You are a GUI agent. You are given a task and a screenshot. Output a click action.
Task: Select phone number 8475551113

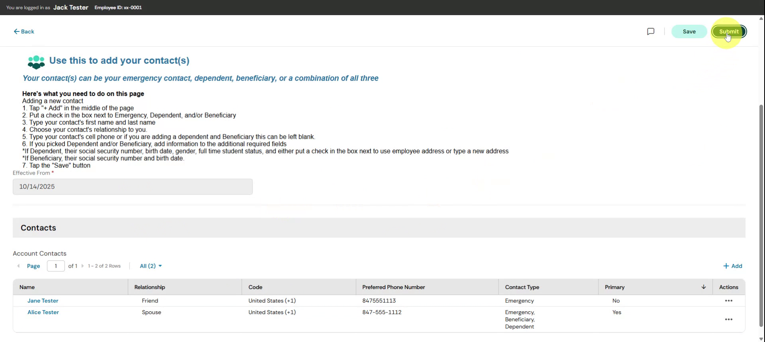coord(379,301)
